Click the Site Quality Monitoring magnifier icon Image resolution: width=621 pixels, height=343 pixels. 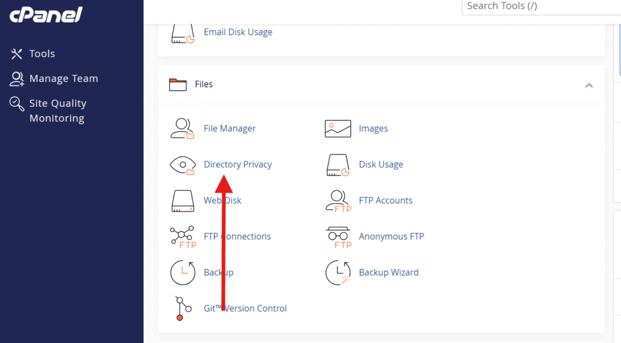(16, 104)
